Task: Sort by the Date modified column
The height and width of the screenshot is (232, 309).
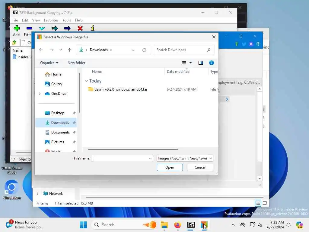Action: tap(178, 71)
